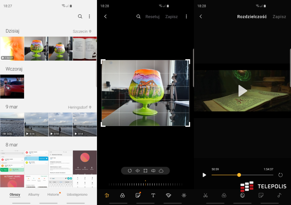Select the crop and rotate tool
The height and width of the screenshot is (205, 291).
tap(107, 195)
